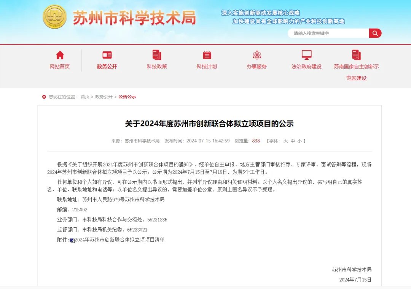
Task: Click the 来源：苏州市科学技术局 text
Action: pos(135,141)
